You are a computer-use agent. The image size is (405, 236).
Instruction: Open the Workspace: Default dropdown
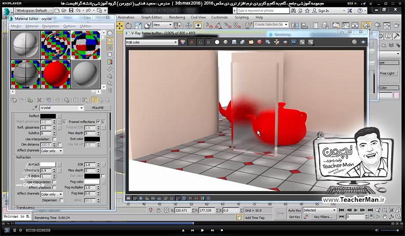[34, 11]
